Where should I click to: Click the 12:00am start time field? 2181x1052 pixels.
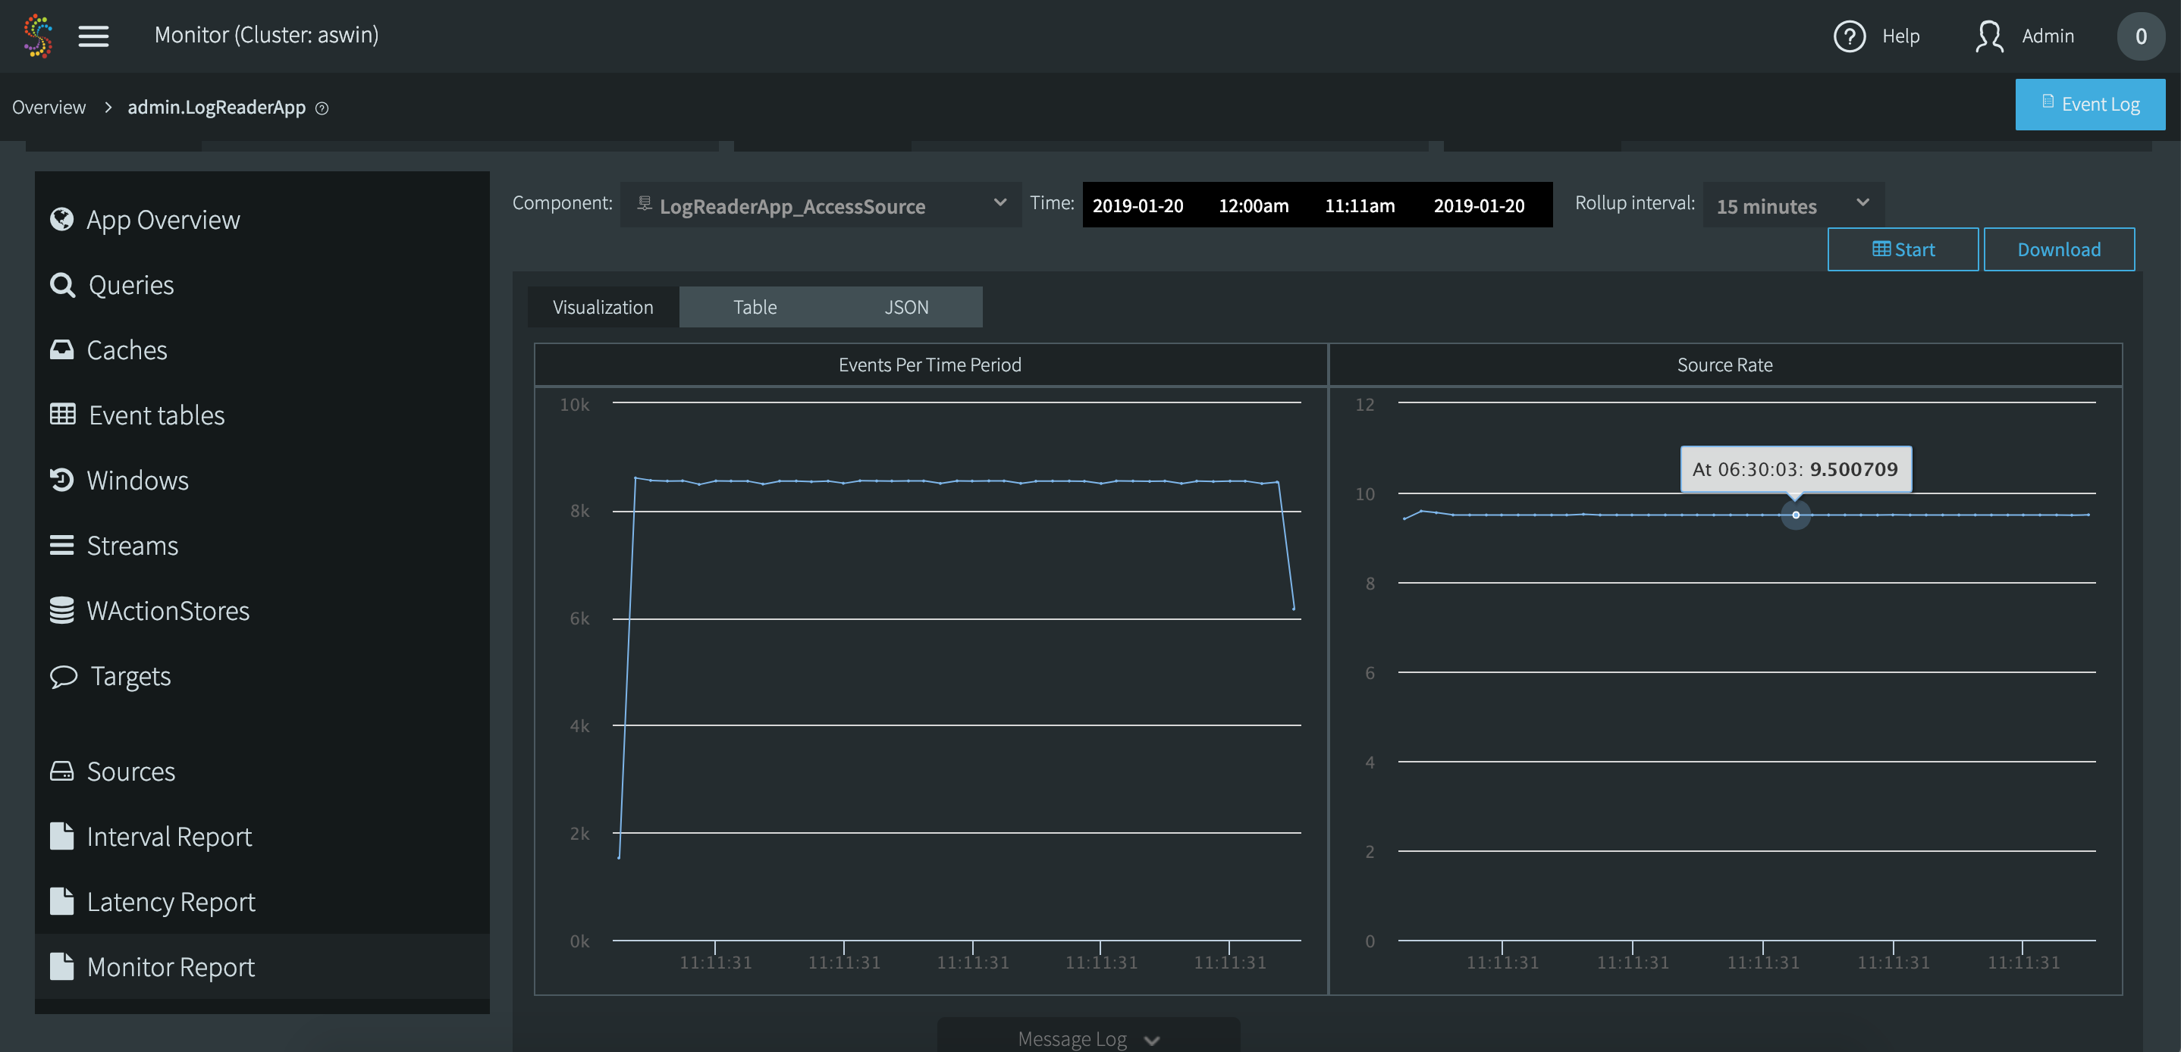tap(1253, 205)
